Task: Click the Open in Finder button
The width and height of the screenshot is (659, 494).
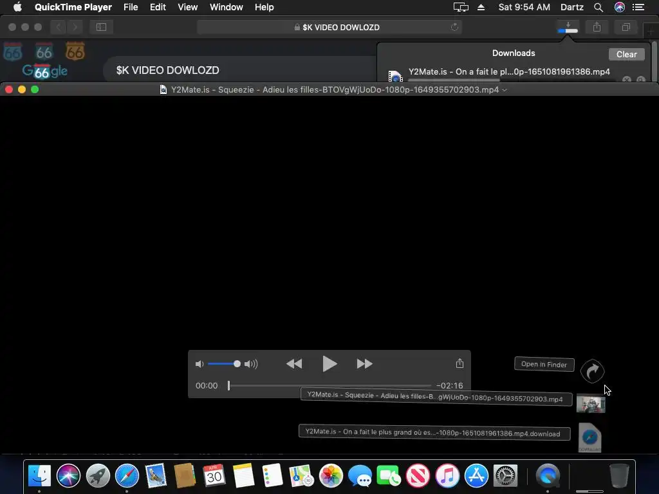Action: [x=544, y=364]
